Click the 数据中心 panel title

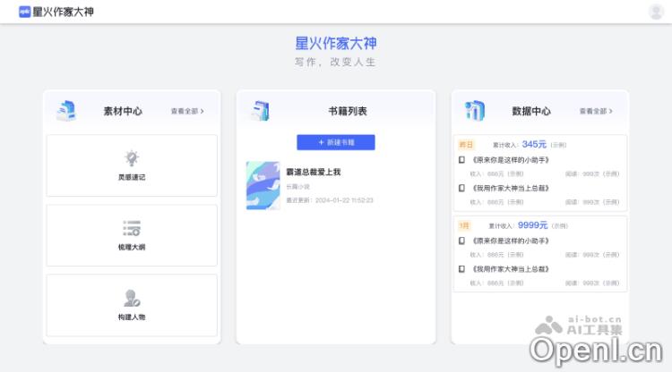(x=531, y=111)
